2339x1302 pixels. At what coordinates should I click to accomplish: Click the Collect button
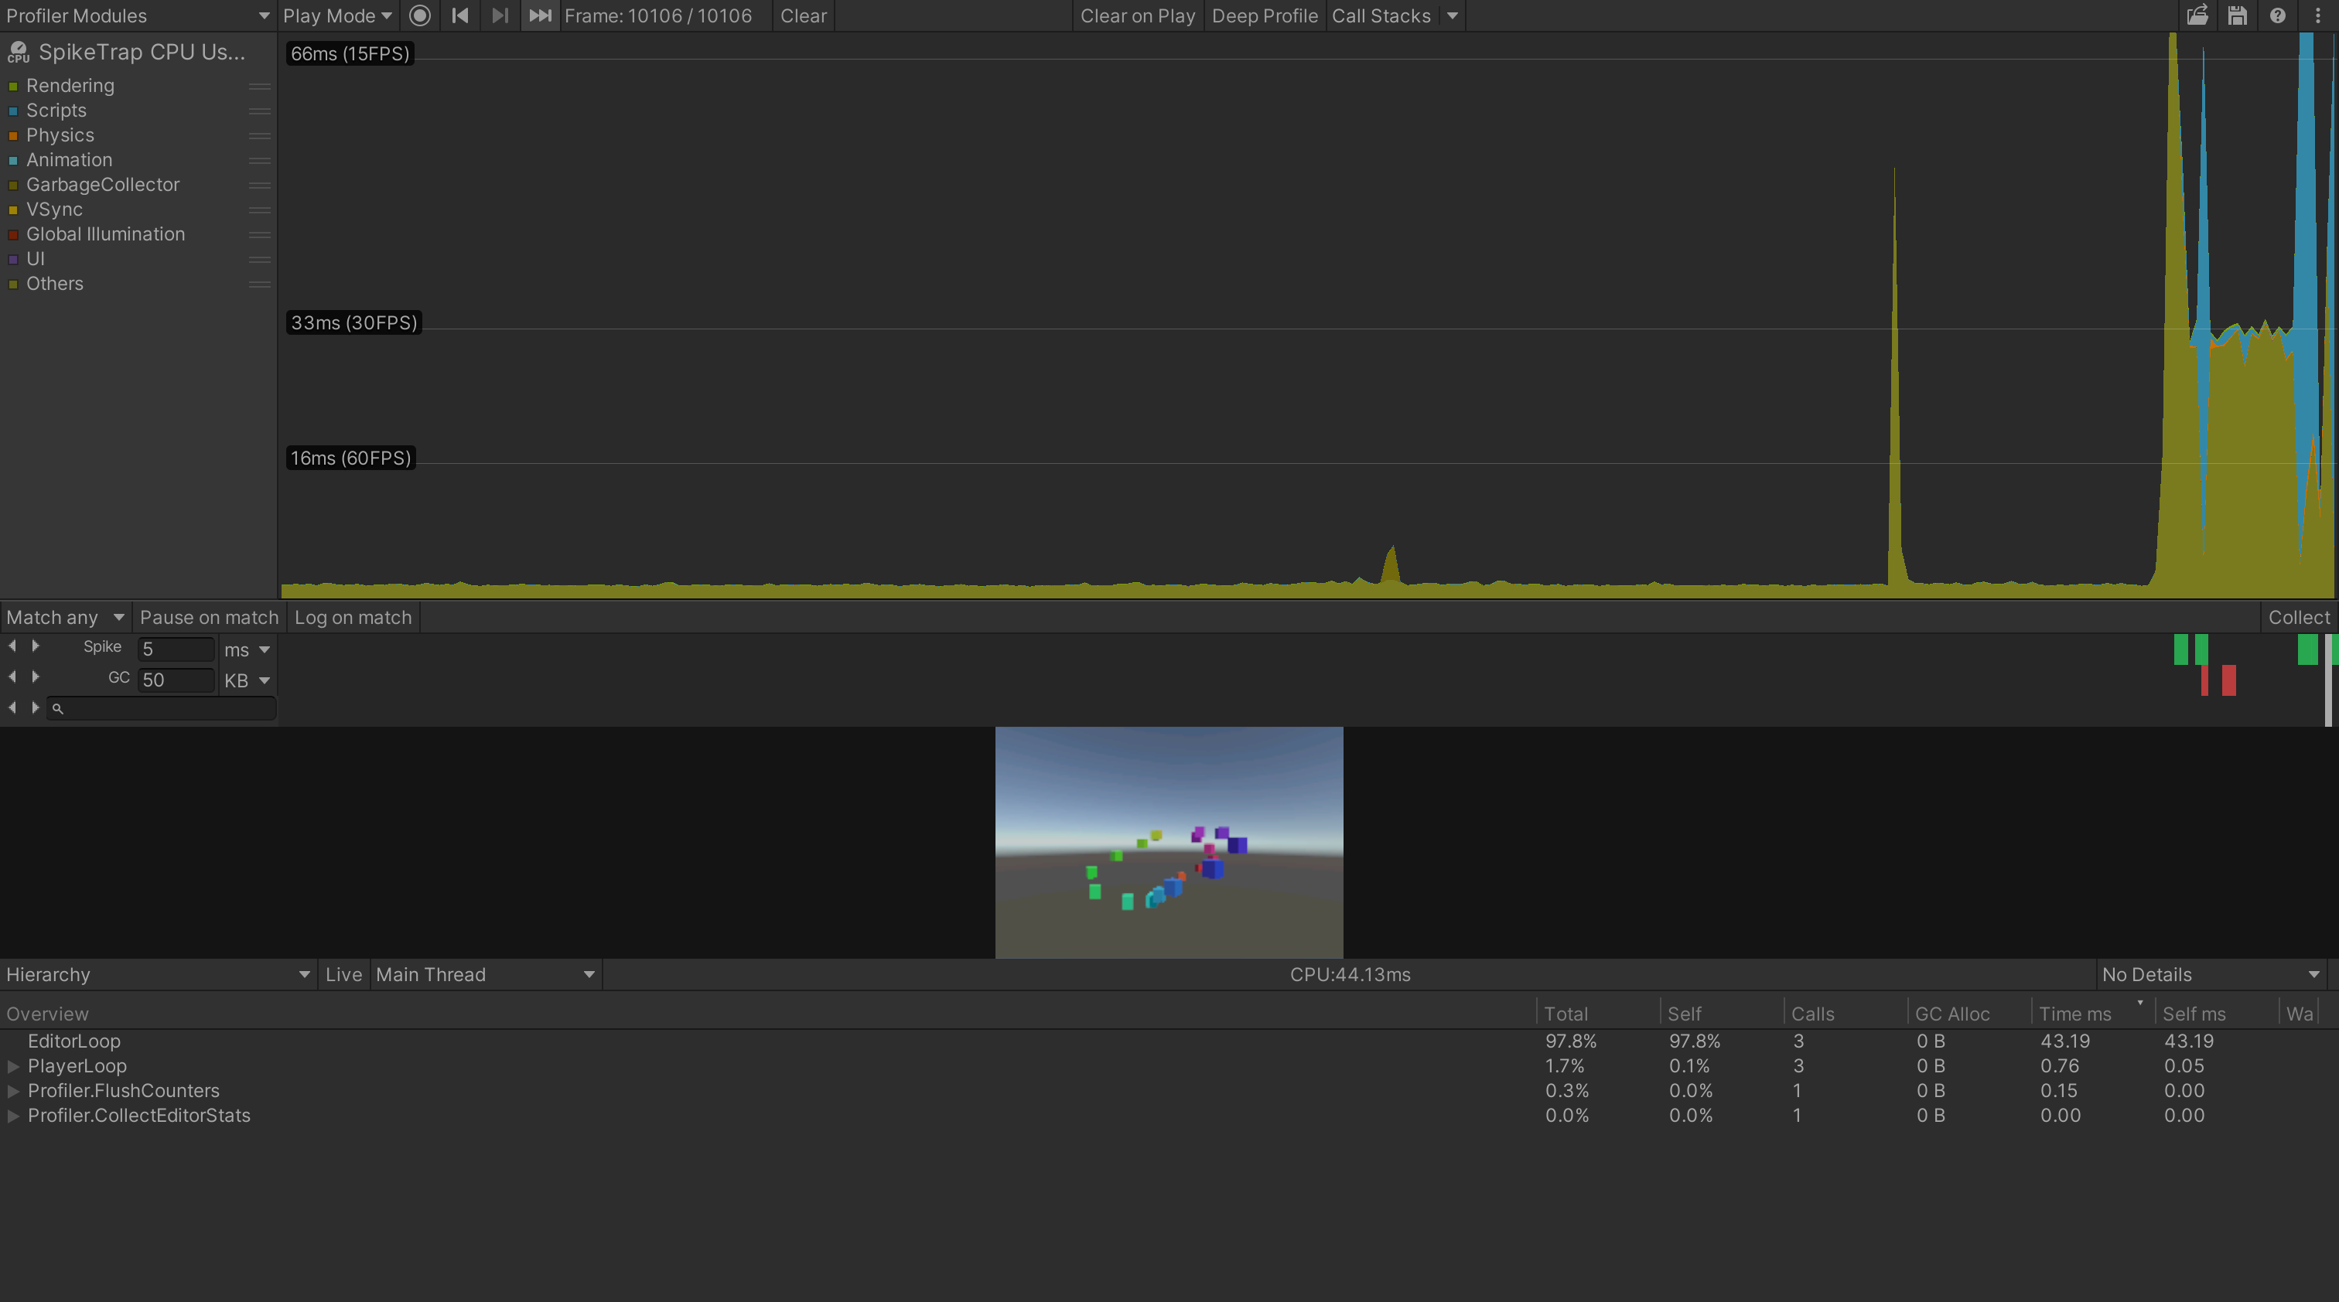click(2299, 617)
